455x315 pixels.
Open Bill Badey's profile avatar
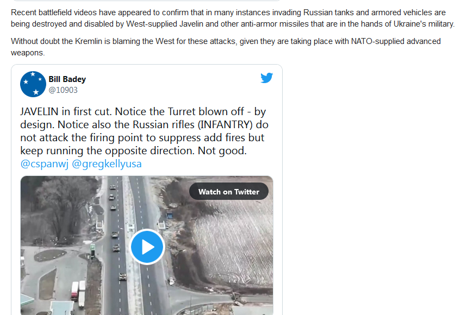33,84
